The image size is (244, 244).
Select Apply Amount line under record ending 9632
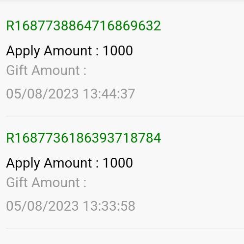(x=69, y=51)
